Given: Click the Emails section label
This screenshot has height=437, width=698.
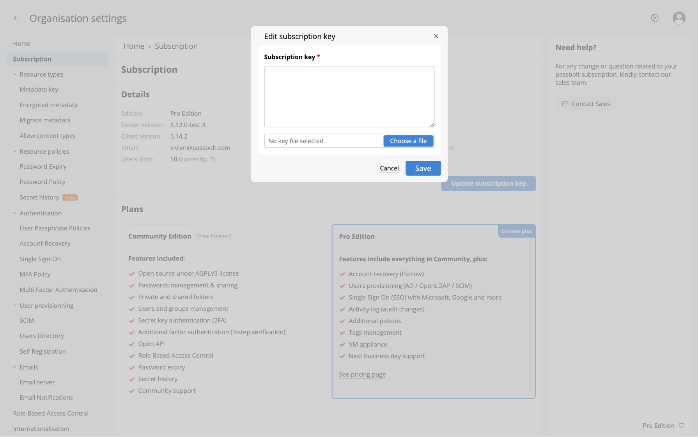Looking at the screenshot, I should click(x=29, y=367).
